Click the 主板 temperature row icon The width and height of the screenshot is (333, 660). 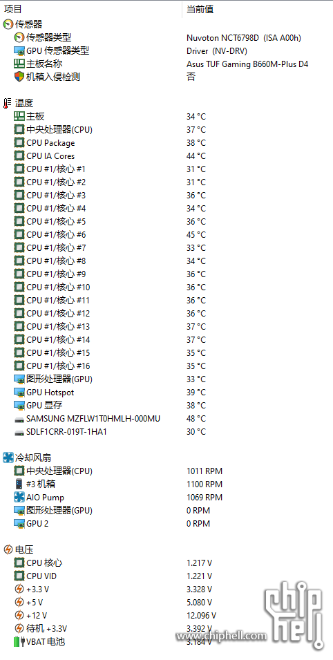[19, 117]
